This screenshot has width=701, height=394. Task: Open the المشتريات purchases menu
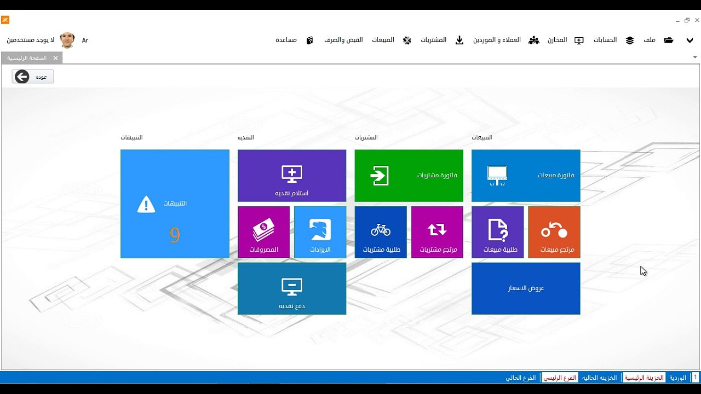[x=433, y=40]
